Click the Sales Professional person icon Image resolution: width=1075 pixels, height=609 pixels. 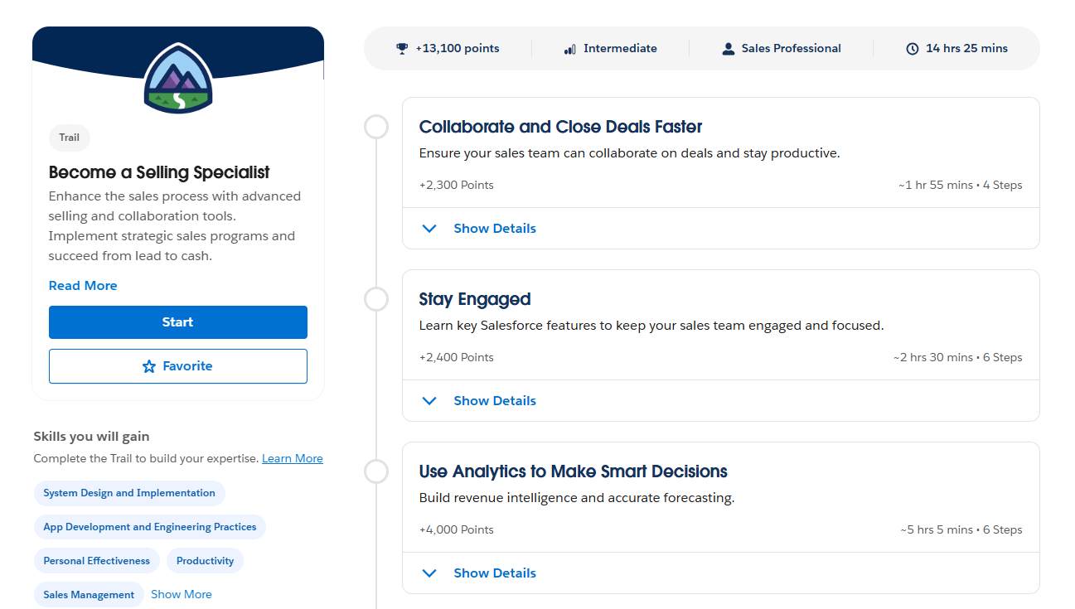click(729, 49)
